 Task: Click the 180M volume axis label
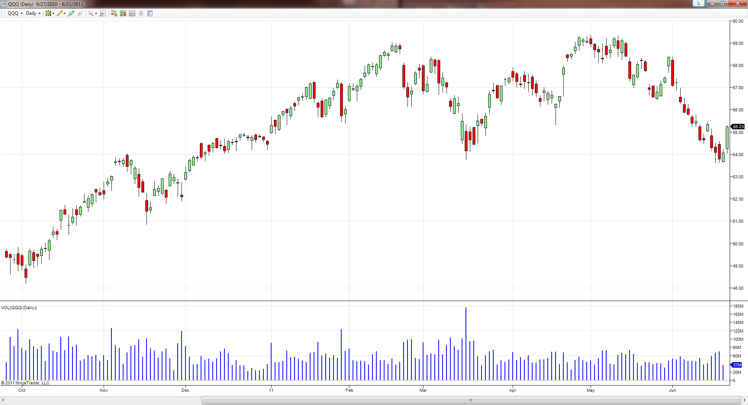coord(738,306)
